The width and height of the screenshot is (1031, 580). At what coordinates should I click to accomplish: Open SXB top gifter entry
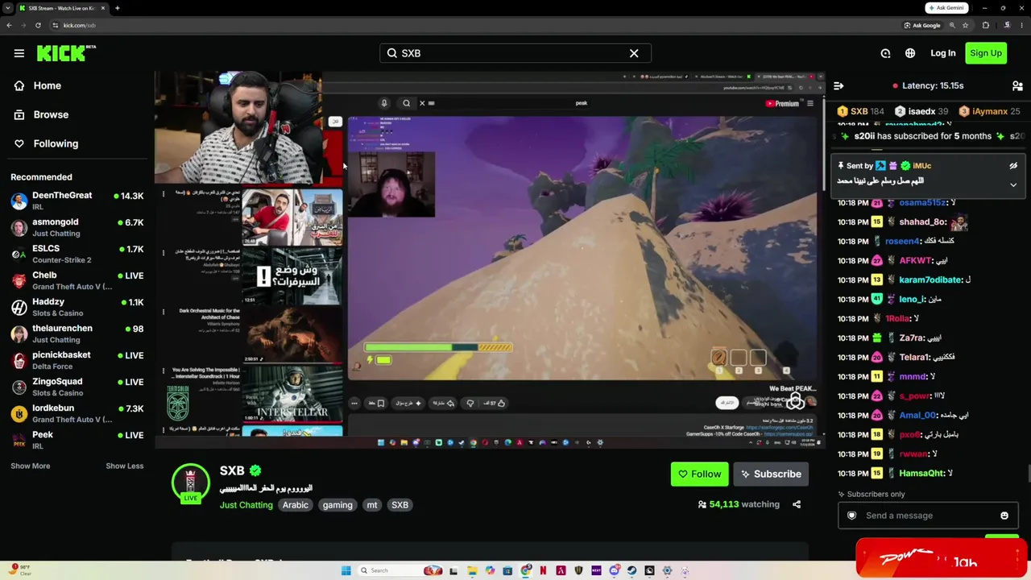click(x=861, y=111)
